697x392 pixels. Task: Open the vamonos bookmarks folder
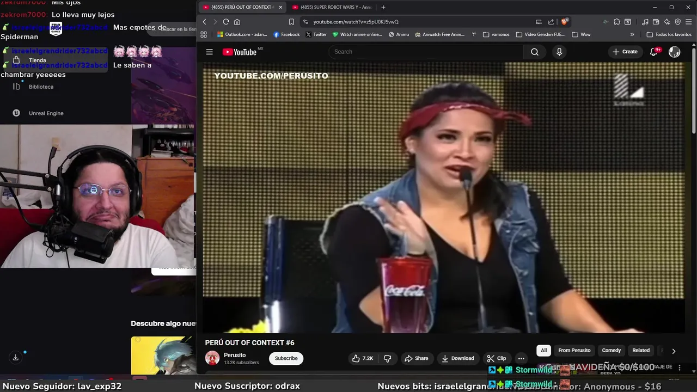[x=496, y=34]
